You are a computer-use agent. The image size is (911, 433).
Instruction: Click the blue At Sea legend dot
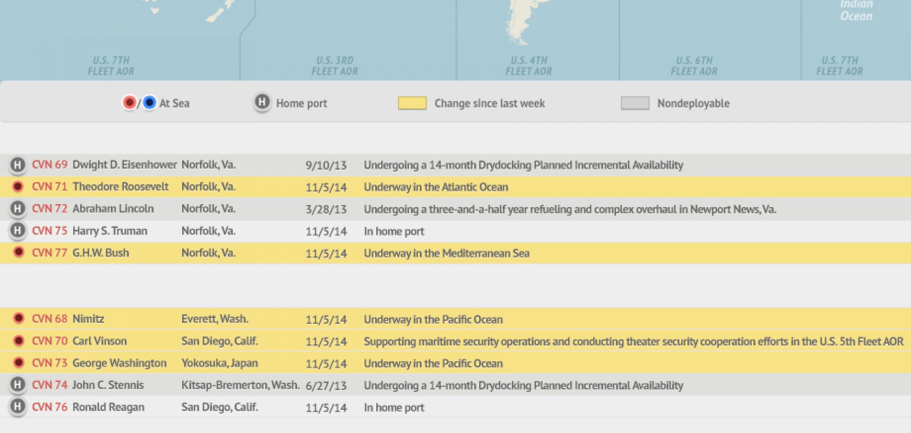point(149,102)
